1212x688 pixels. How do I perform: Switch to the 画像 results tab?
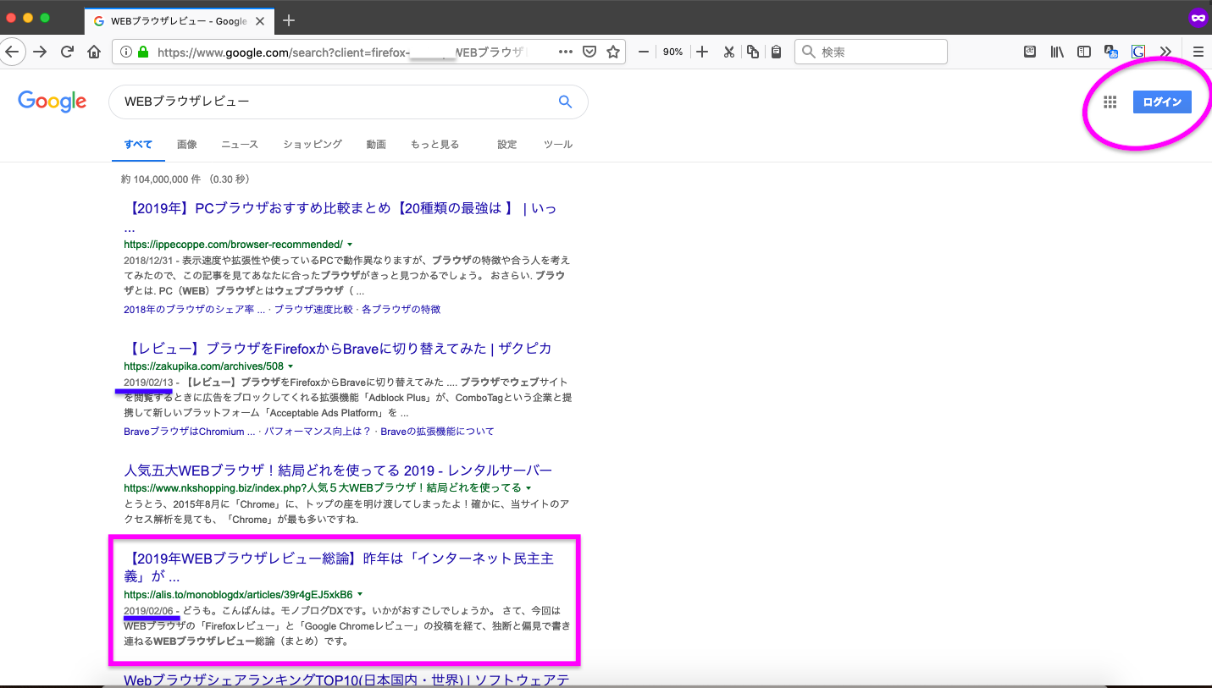(186, 145)
